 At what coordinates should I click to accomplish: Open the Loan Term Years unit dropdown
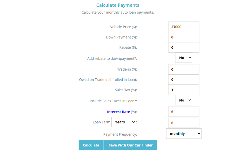click(x=124, y=122)
